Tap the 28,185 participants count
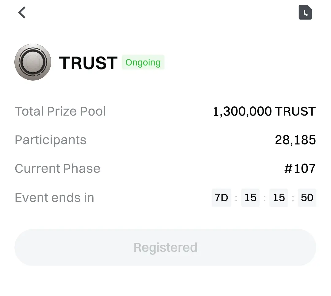This screenshot has width=331, height=296. click(295, 140)
